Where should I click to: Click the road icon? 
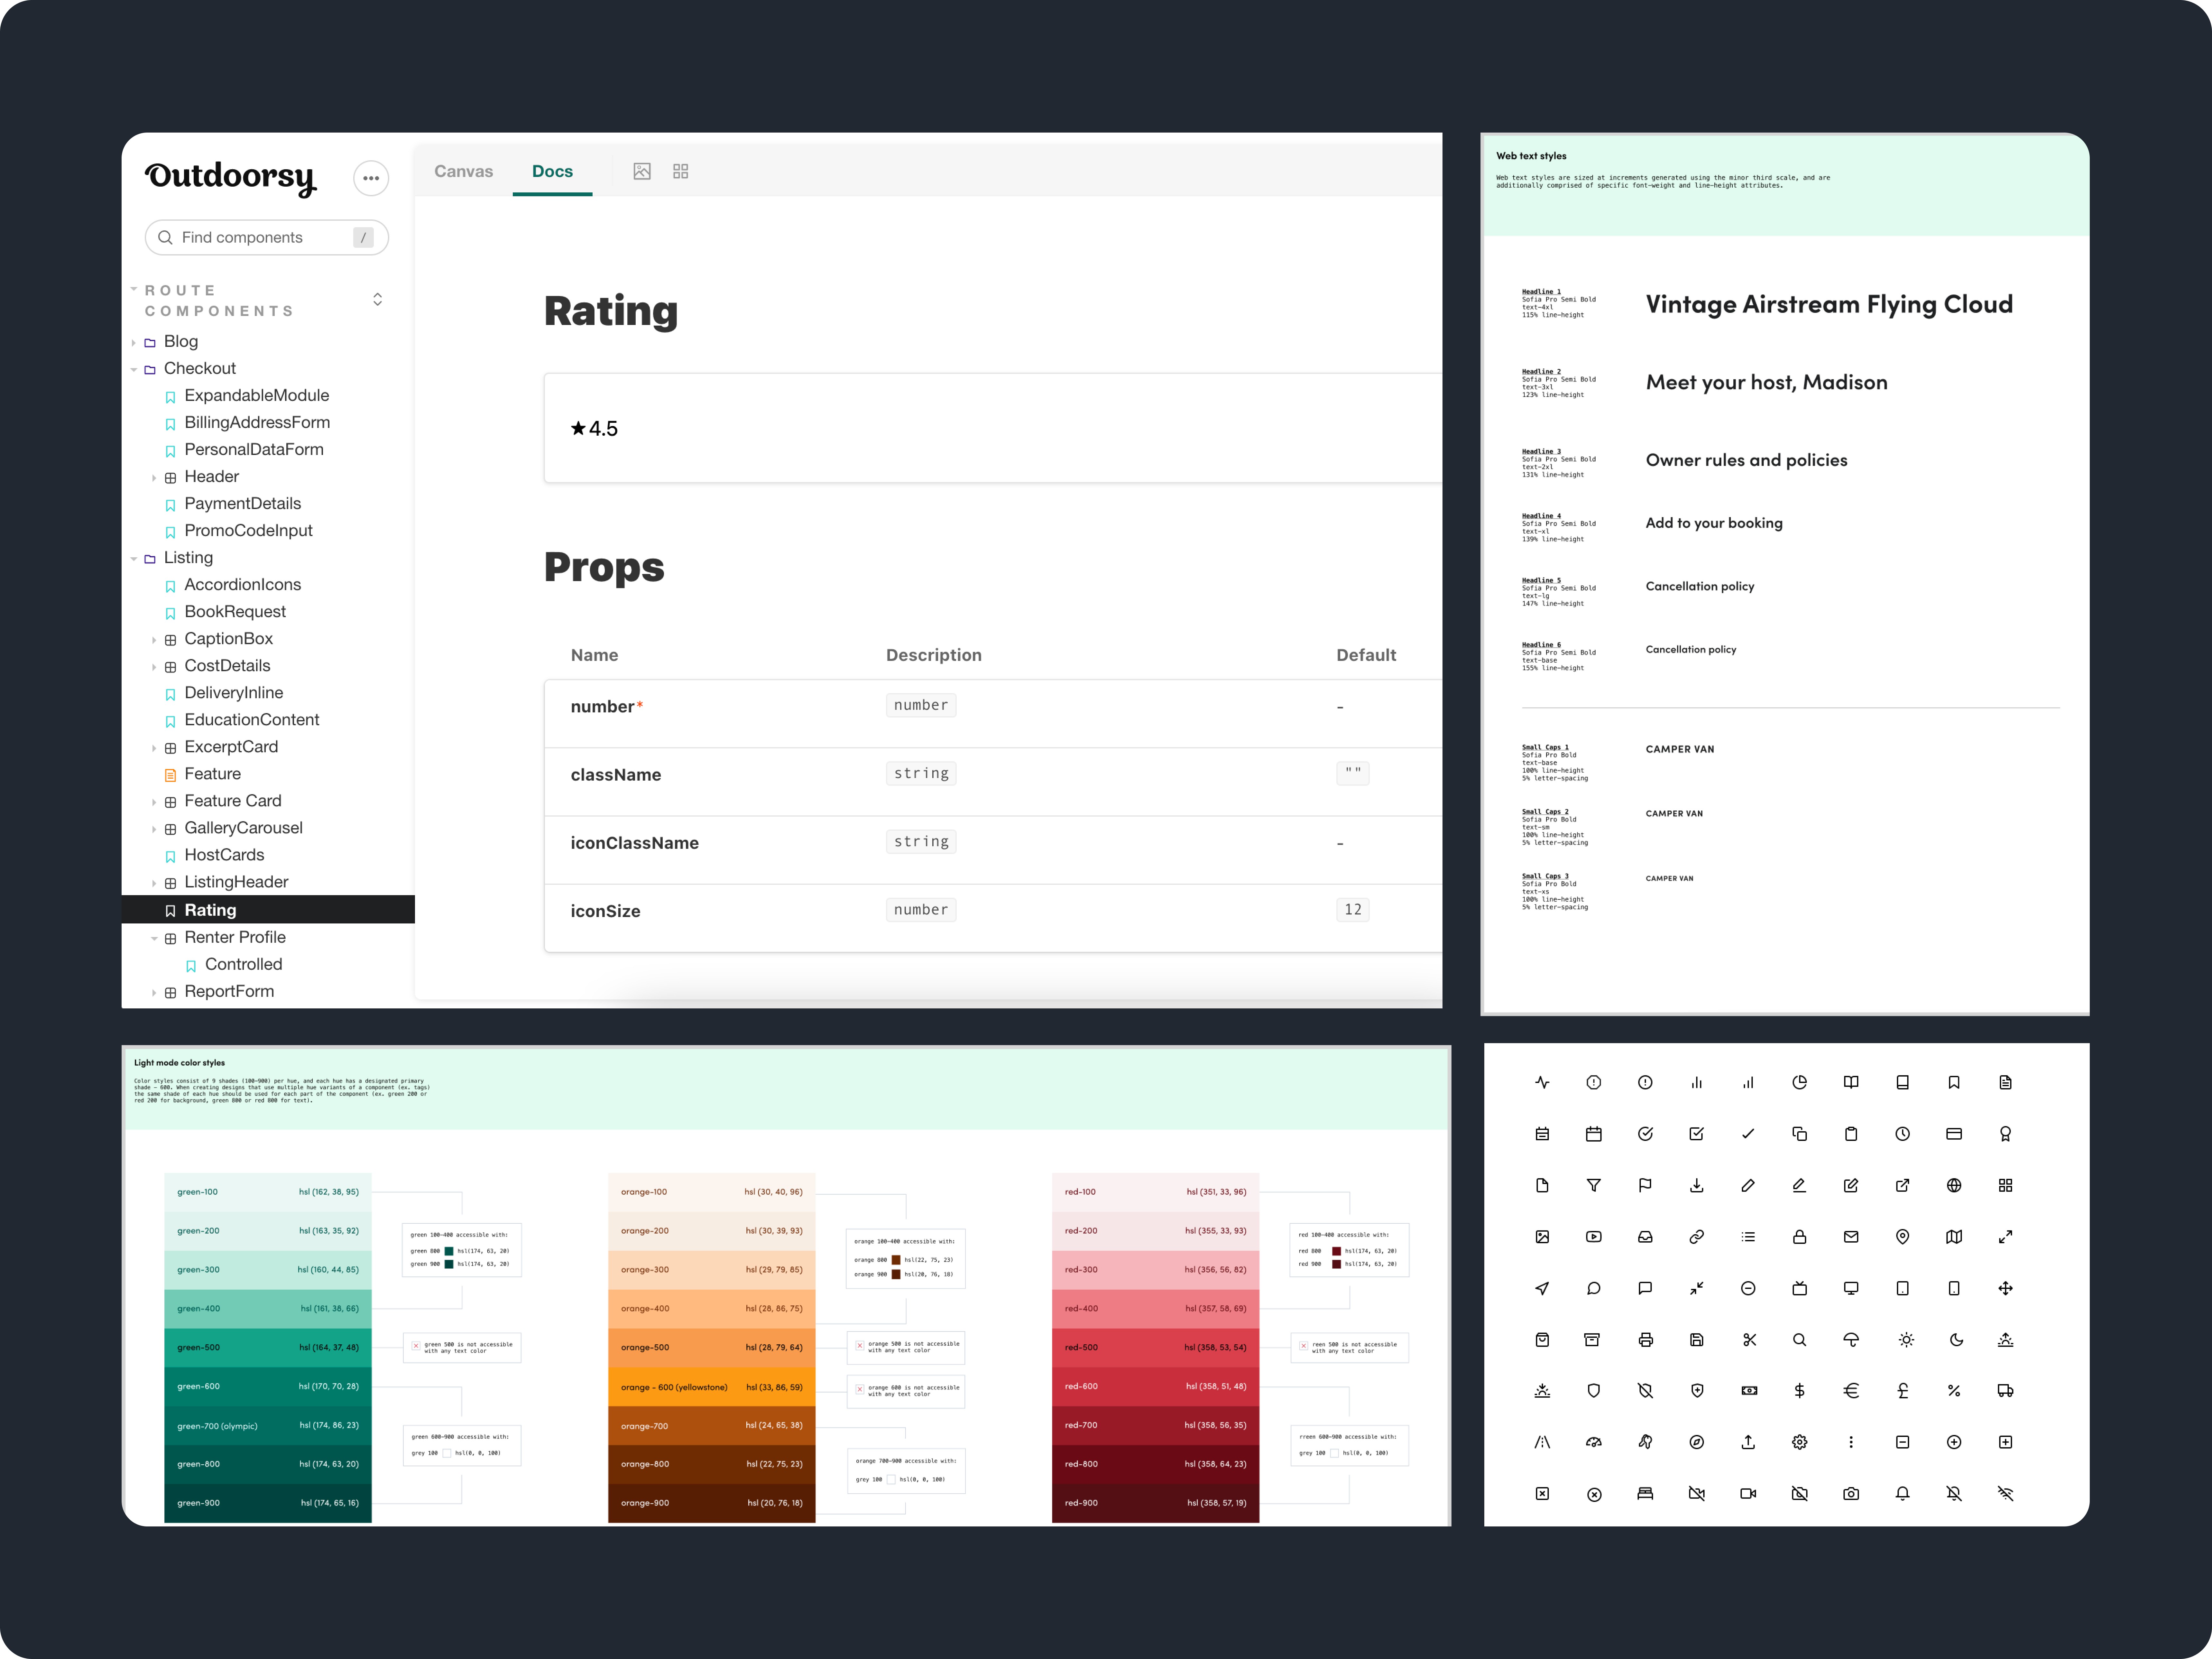(1542, 1442)
